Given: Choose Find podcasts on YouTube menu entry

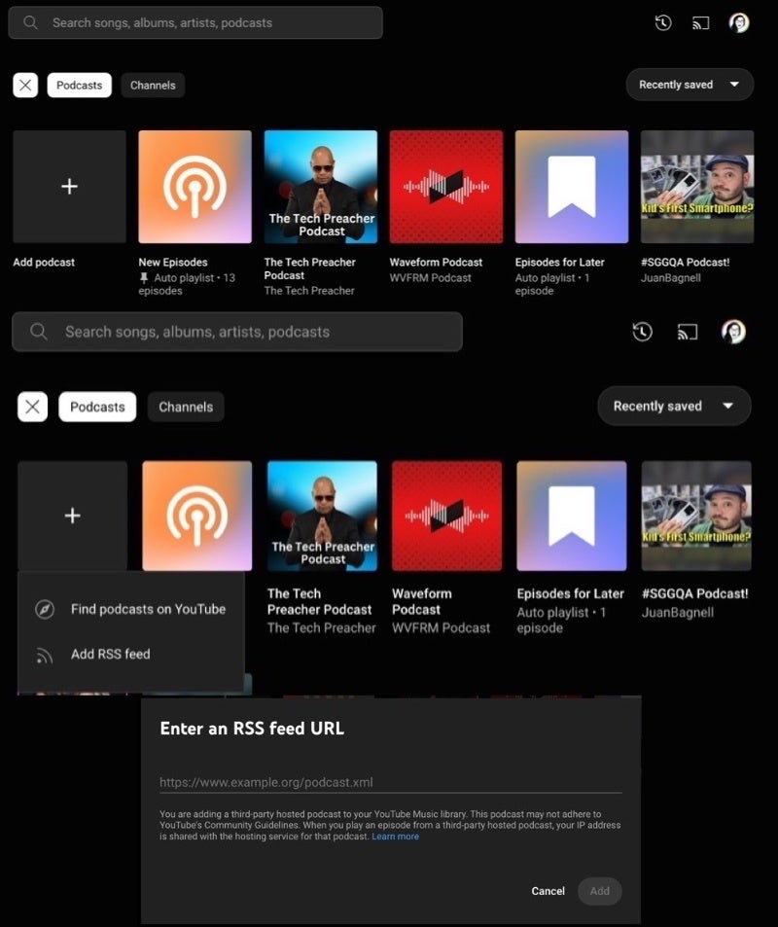Looking at the screenshot, I should [130, 609].
